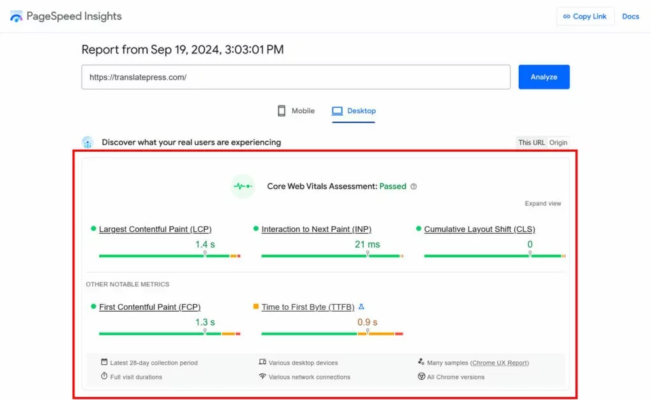
Task: Click the wifi icon by Various network connections
Action: (x=263, y=376)
